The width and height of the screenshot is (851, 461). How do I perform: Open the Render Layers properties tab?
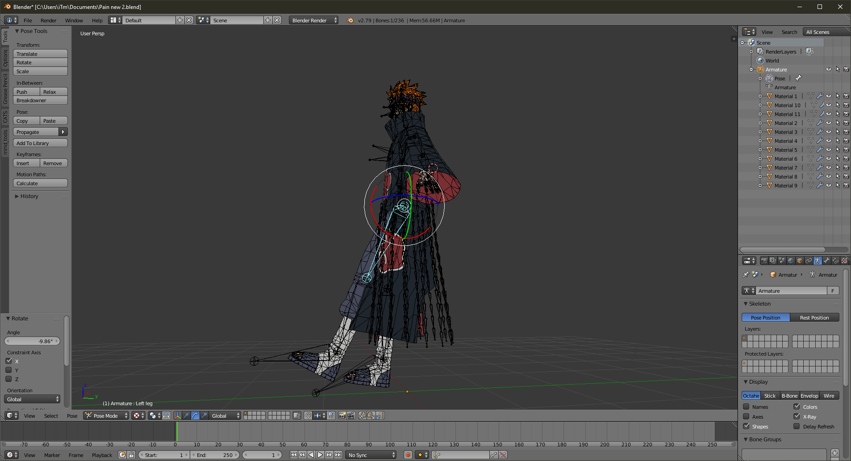tap(773, 261)
